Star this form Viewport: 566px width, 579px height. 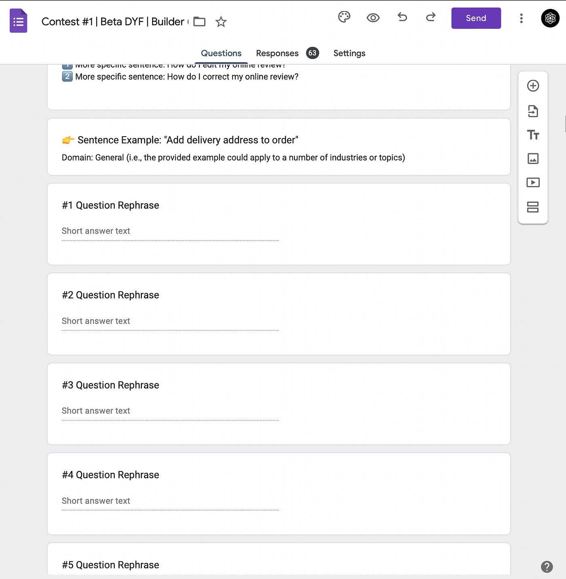coord(221,21)
